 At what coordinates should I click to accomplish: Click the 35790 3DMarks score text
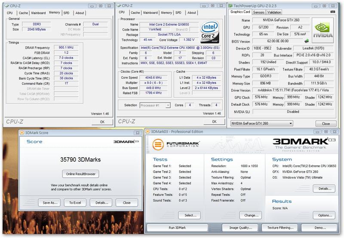(80, 159)
